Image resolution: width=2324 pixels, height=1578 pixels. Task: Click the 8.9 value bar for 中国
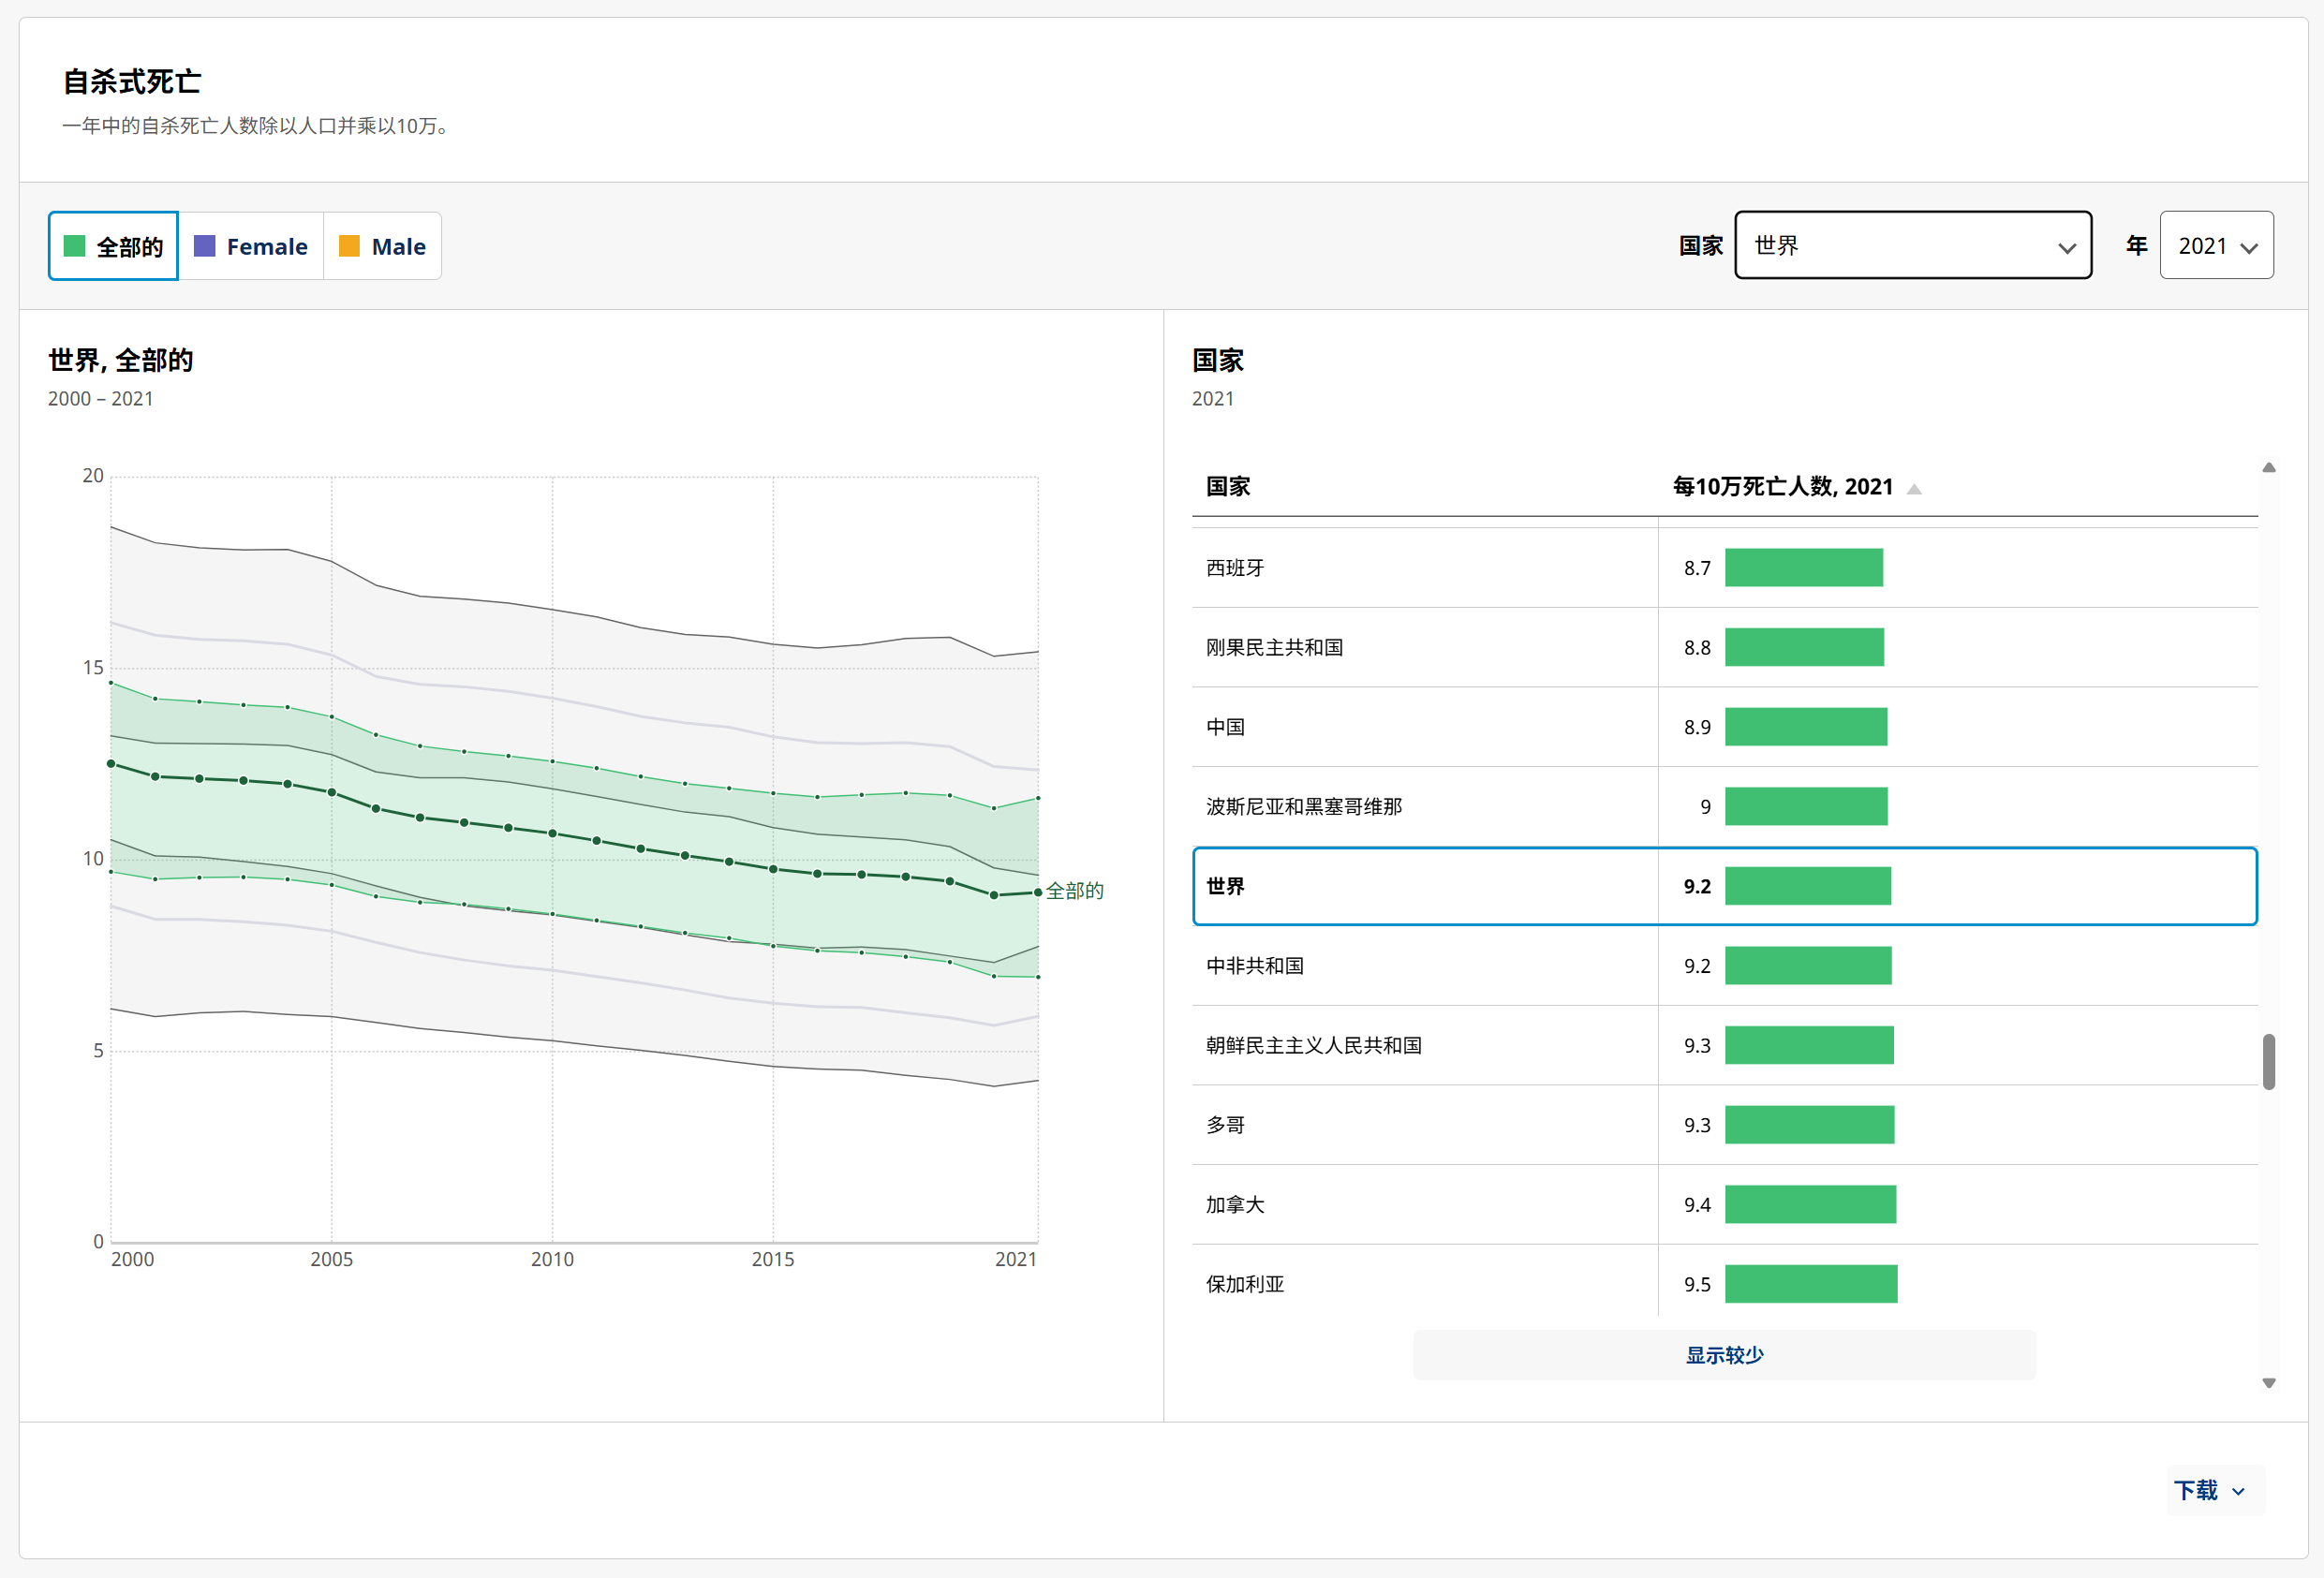coord(1805,727)
